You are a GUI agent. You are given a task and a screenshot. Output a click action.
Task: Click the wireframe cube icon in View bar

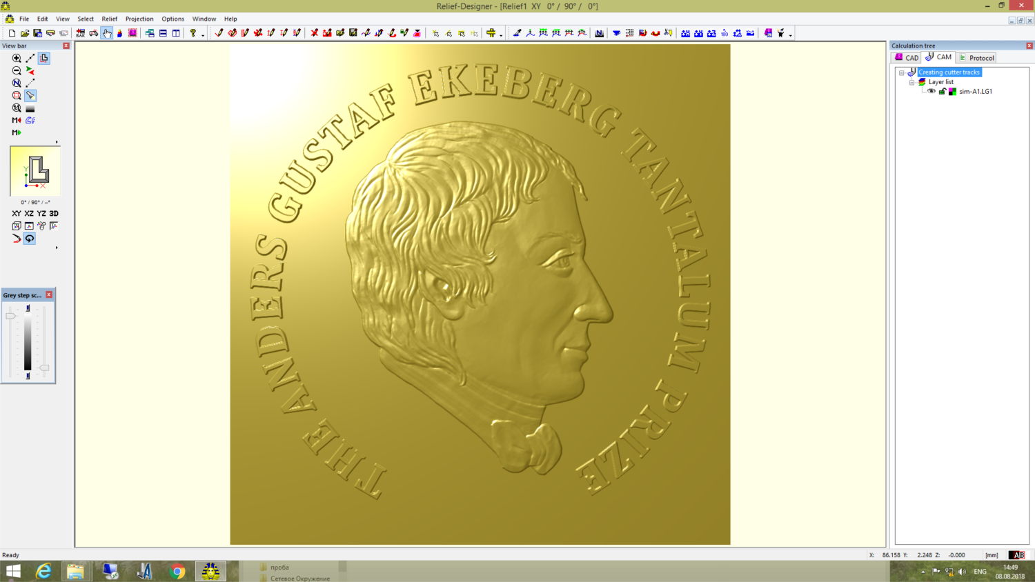coord(17,225)
